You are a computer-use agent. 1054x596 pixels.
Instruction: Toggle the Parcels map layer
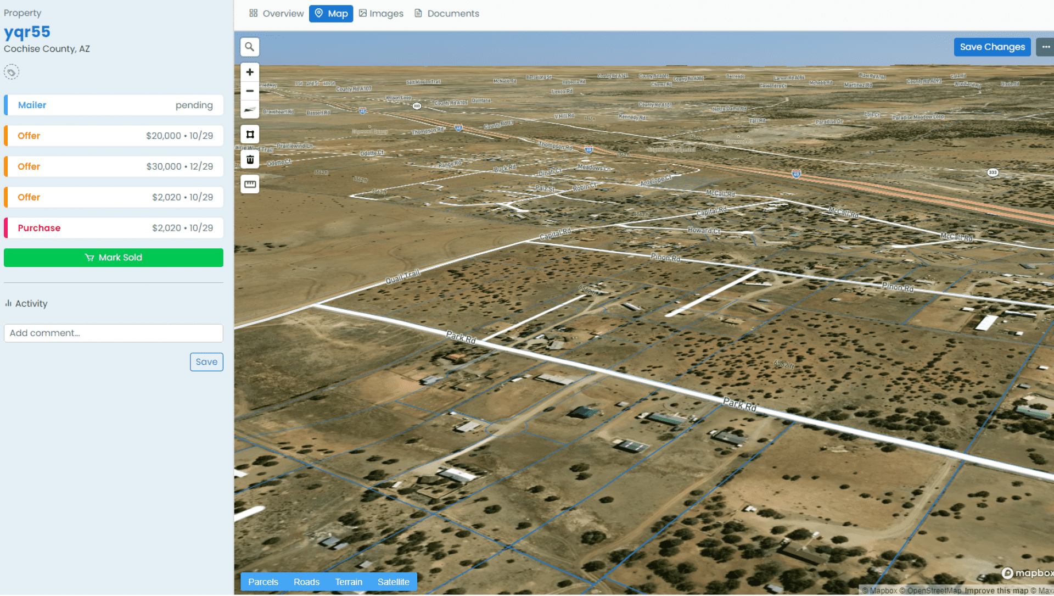[x=263, y=582]
